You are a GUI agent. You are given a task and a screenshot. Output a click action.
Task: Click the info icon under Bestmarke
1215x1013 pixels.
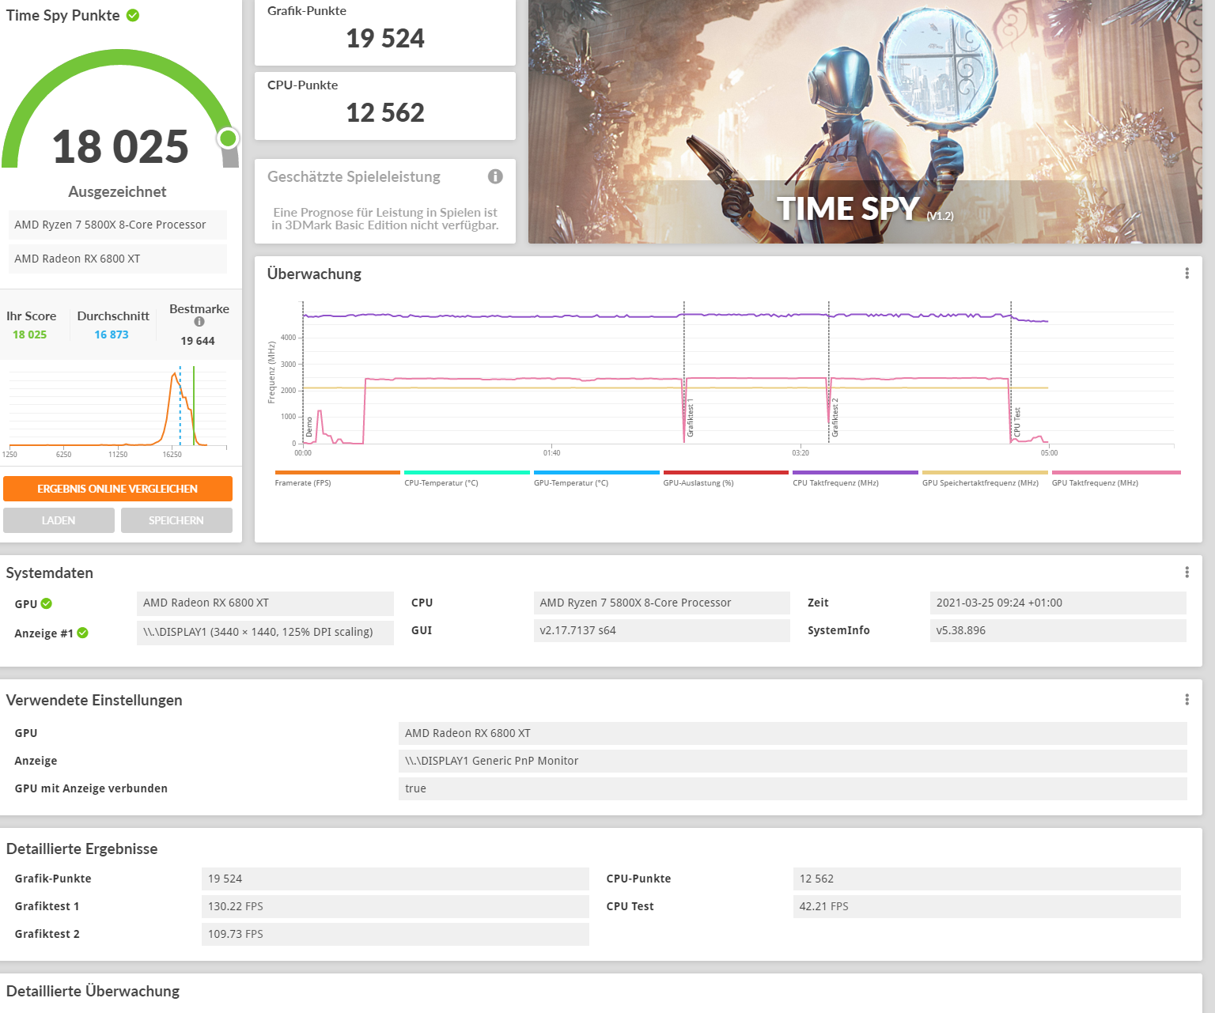(199, 322)
